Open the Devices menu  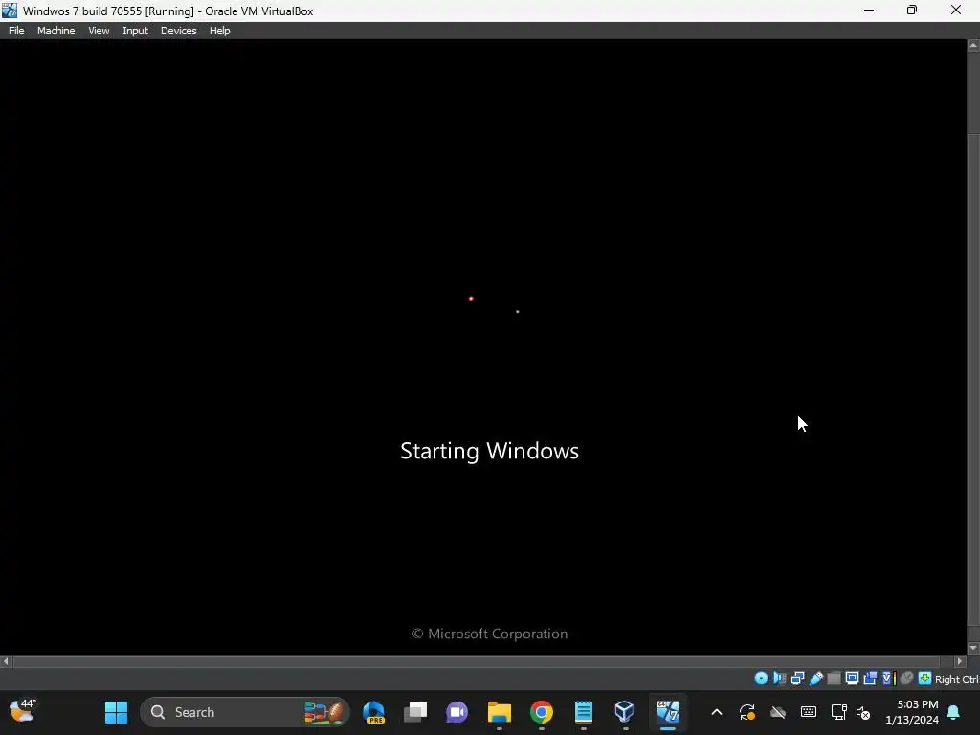click(x=178, y=31)
